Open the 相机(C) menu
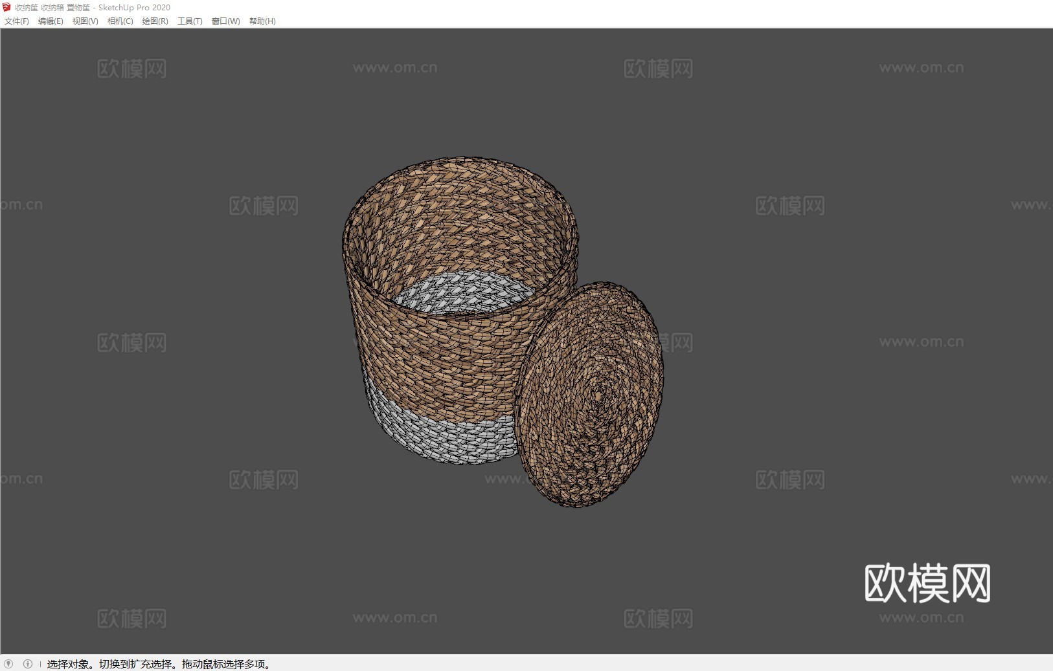 tap(120, 21)
